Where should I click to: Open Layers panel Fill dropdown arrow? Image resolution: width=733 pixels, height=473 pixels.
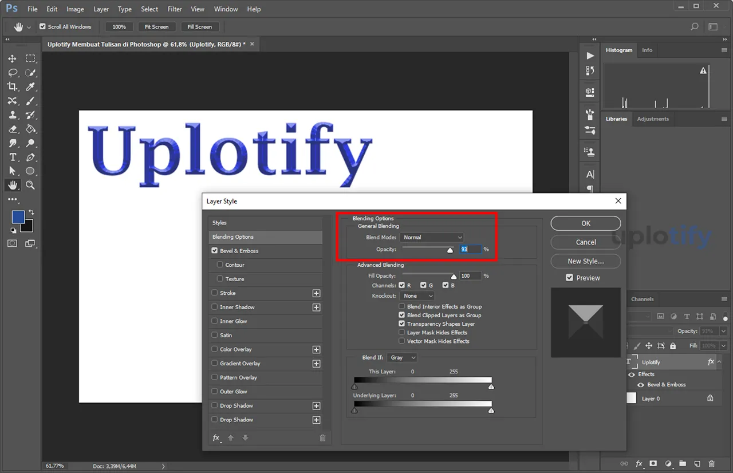click(x=723, y=346)
